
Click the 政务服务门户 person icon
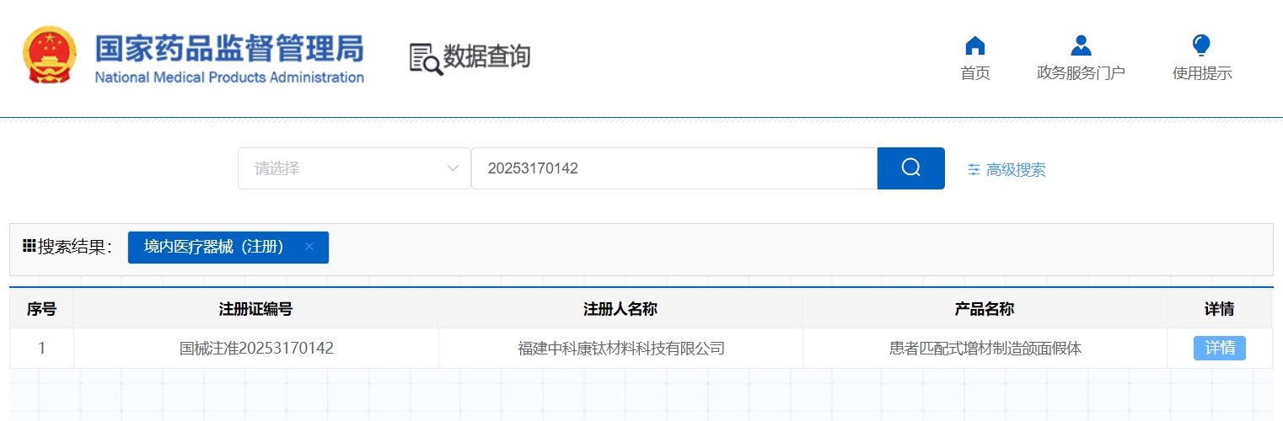click(x=1080, y=45)
